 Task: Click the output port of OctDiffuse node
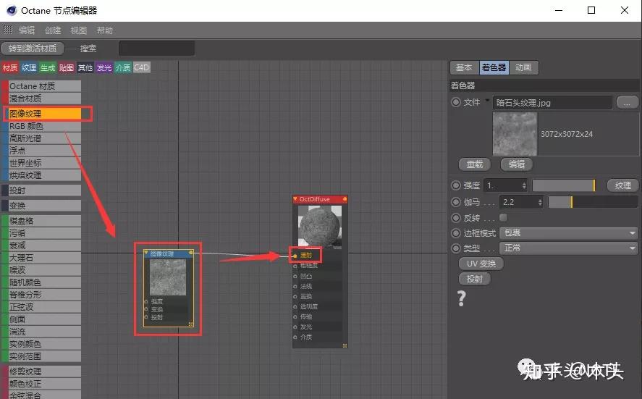point(345,198)
